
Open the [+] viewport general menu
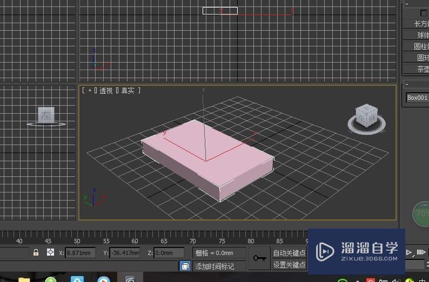pyautogui.click(x=90, y=91)
